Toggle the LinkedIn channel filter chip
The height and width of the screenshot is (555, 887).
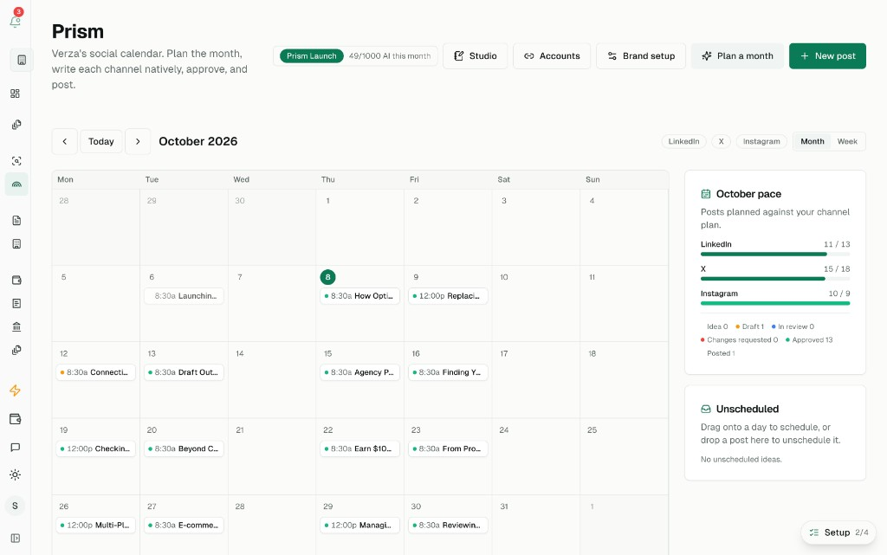683,141
